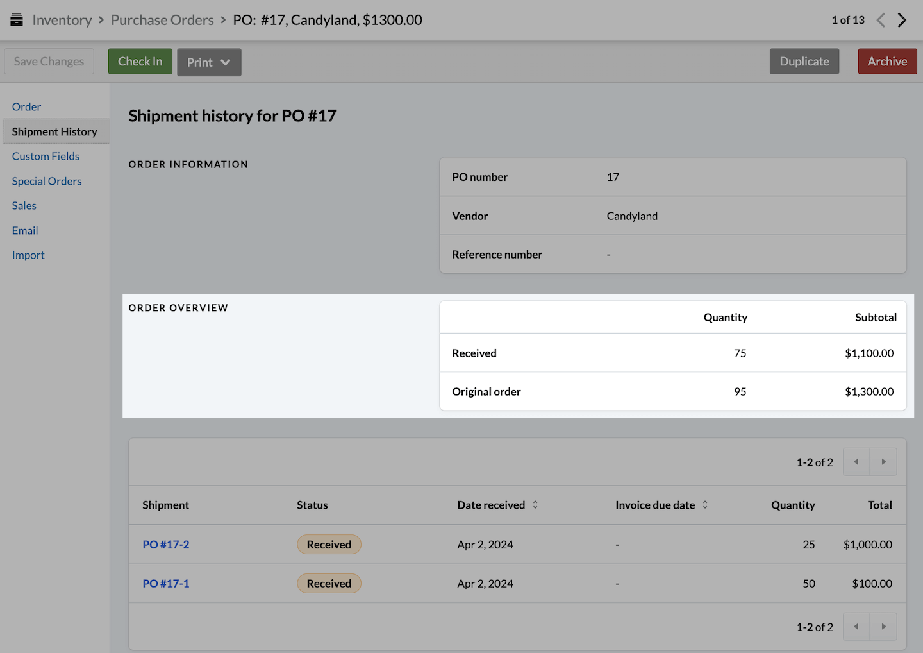Open shipment PO #17-1 link

pos(166,584)
